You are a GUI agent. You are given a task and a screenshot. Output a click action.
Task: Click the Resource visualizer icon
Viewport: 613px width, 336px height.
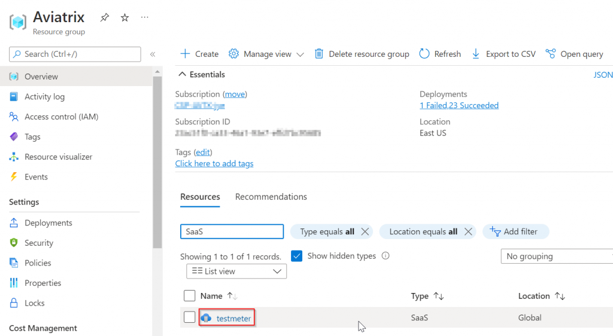[14, 157]
